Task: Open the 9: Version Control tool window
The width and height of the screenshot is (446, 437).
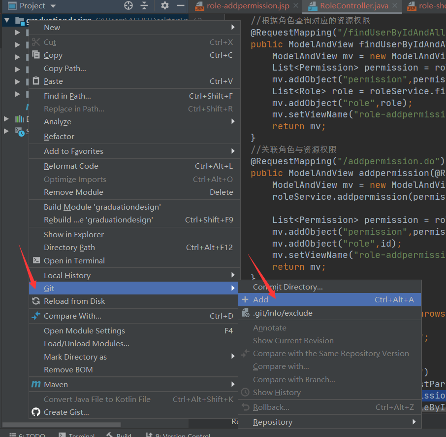Action: [178, 435]
